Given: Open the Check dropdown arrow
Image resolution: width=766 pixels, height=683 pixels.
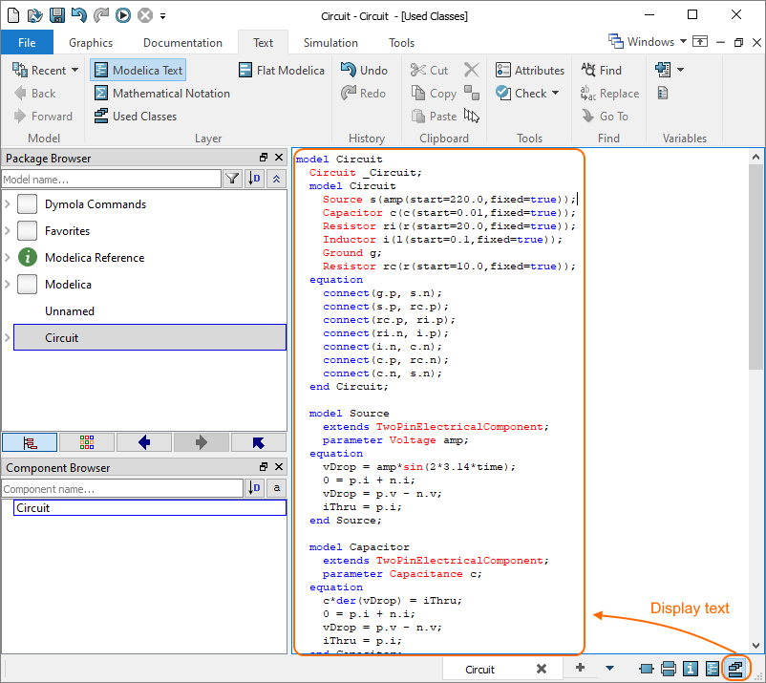Looking at the screenshot, I should pyautogui.click(x=556, y=94).
